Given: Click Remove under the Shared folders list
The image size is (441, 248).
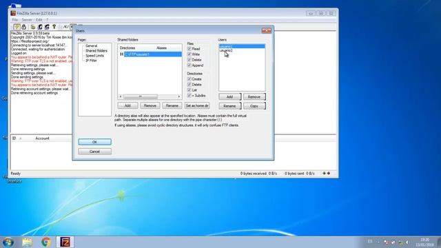Looking at the screenshot, I should (150, 105).
